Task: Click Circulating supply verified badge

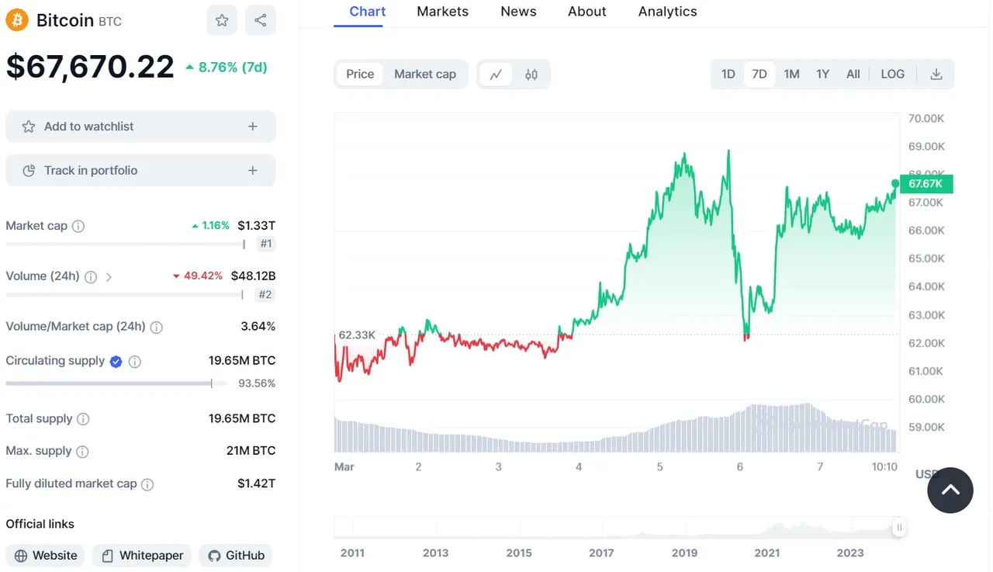Action: [116, 361]
